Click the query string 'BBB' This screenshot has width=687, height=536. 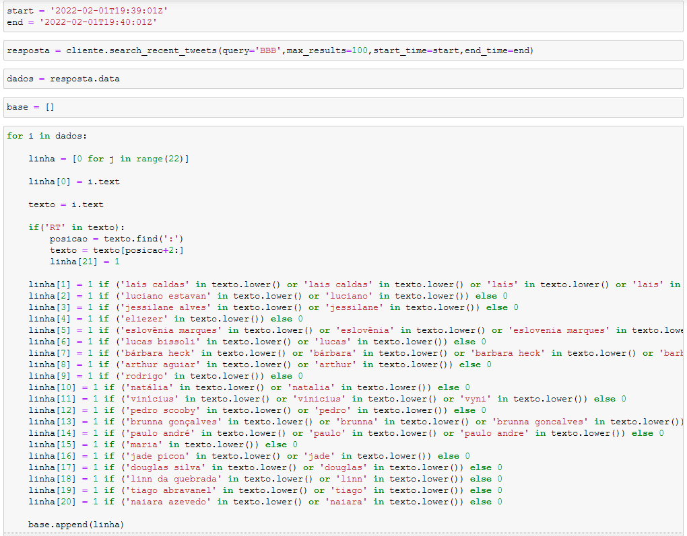267,50
